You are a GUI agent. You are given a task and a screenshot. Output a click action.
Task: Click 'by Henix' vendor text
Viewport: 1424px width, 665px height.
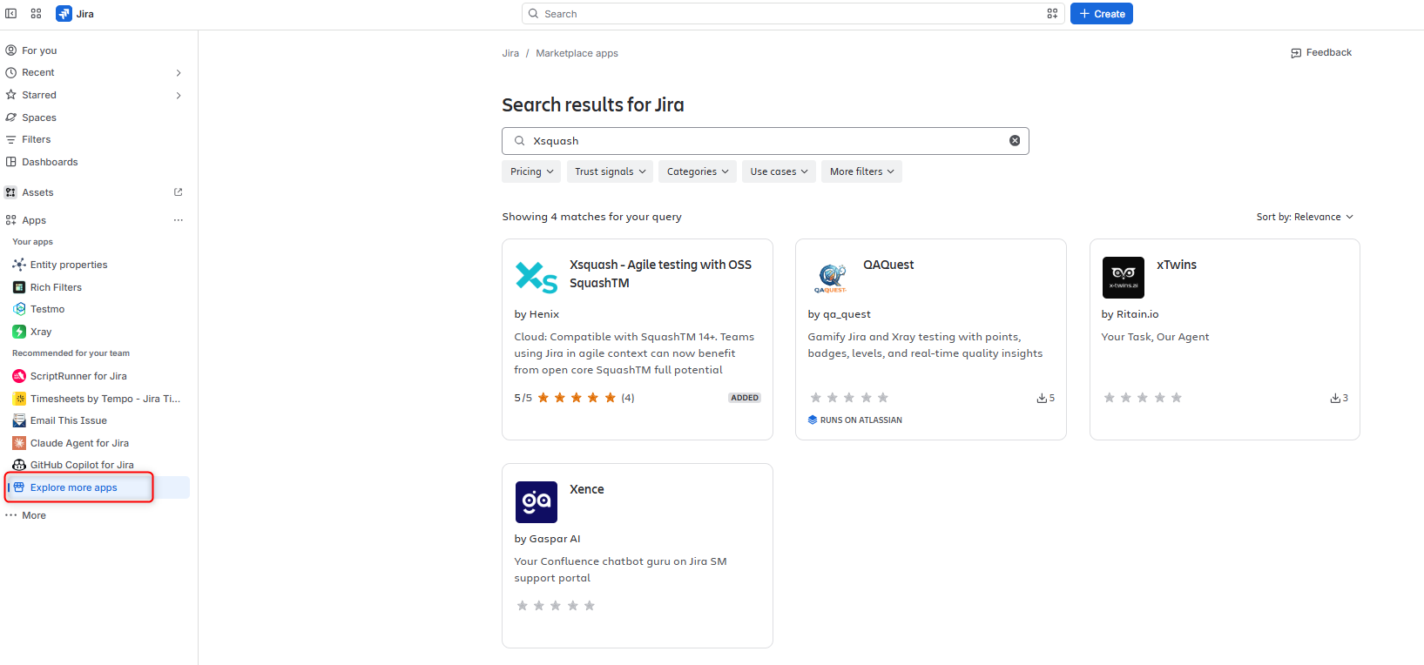point(537,314)
